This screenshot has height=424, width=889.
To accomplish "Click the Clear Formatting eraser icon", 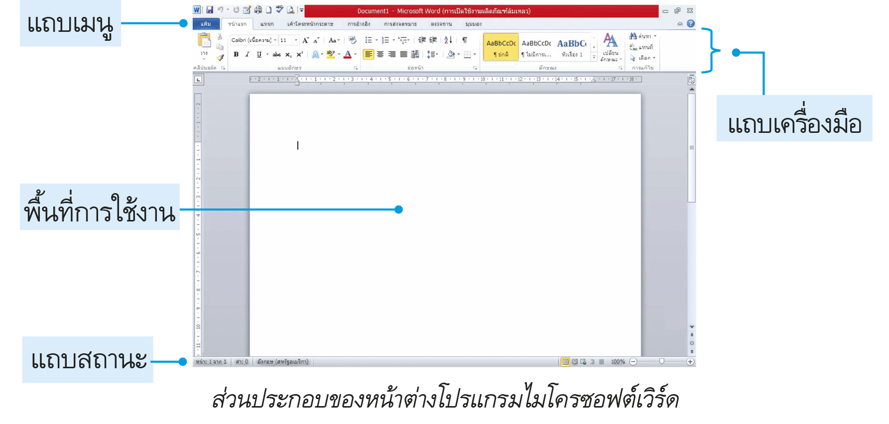I will pos(352,40).
